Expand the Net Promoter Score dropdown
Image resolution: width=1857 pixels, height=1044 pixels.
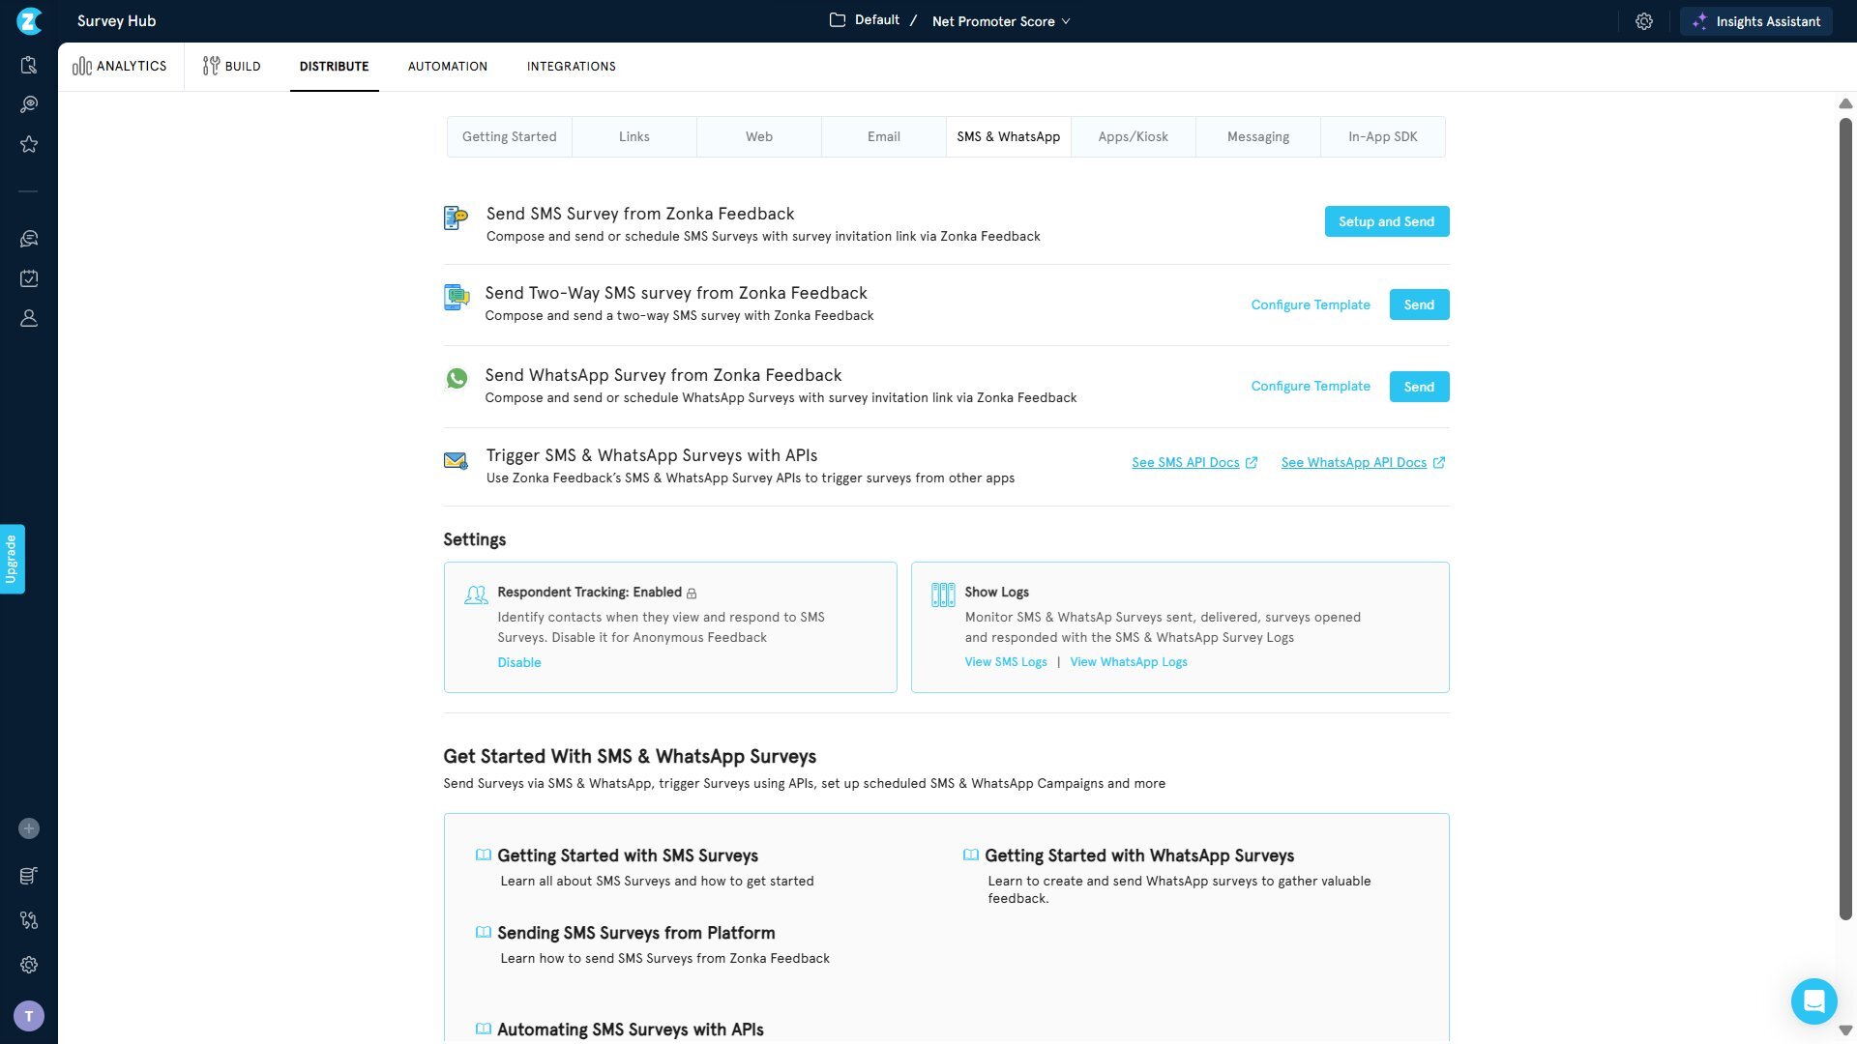(x=1001, y=21)
